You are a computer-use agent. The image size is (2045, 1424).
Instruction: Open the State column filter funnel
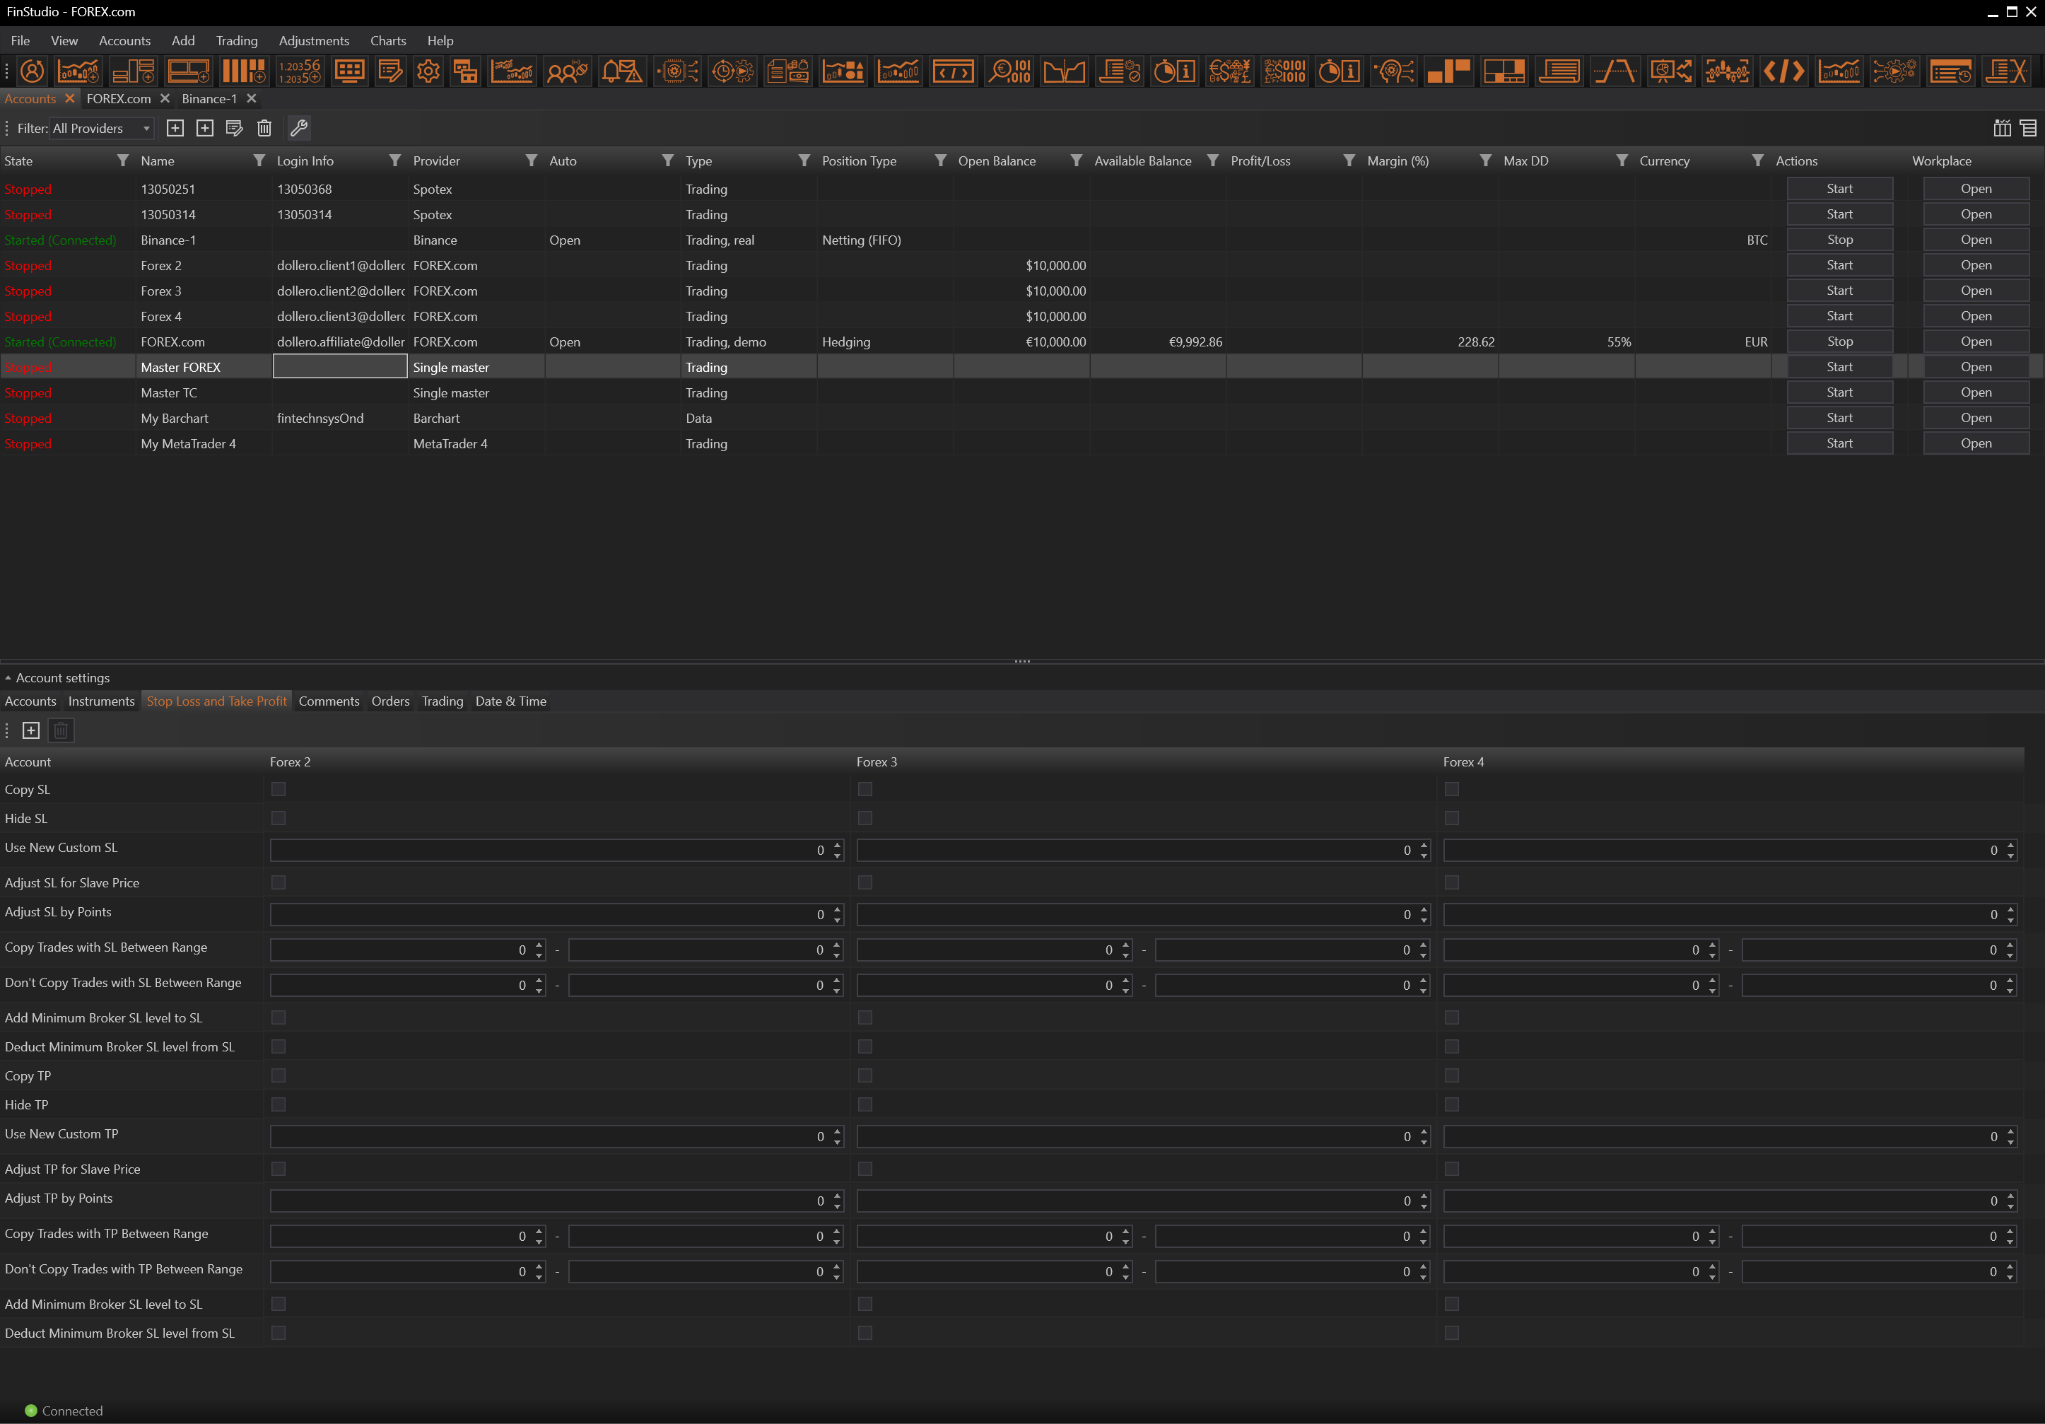pos(123,161)
